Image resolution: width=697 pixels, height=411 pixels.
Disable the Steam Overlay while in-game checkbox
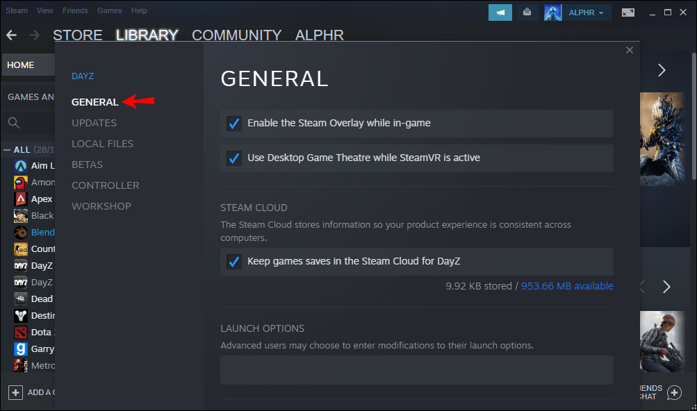[234, 124]
